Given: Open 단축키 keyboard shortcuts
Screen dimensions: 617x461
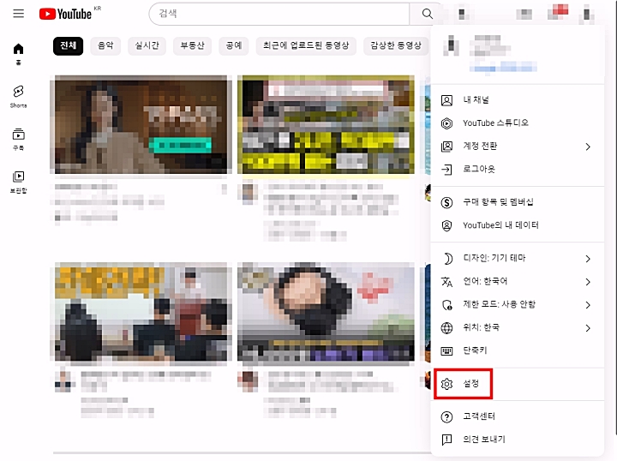Looking at the screenshot, I should point(518,350).
